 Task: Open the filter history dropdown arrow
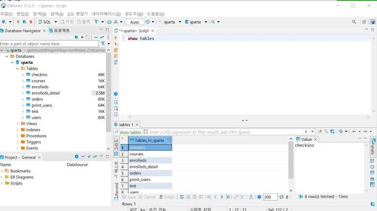[x=313, y=132]
